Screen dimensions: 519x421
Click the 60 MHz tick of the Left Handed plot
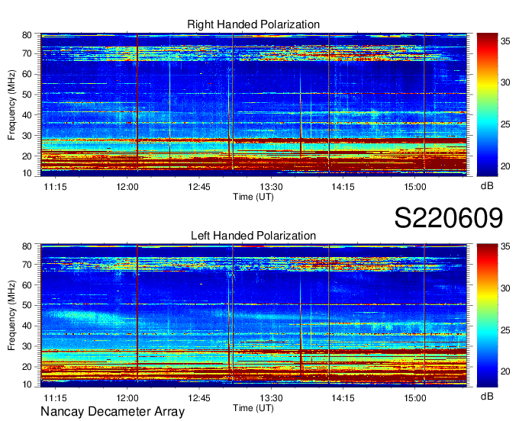pos(27,285)
